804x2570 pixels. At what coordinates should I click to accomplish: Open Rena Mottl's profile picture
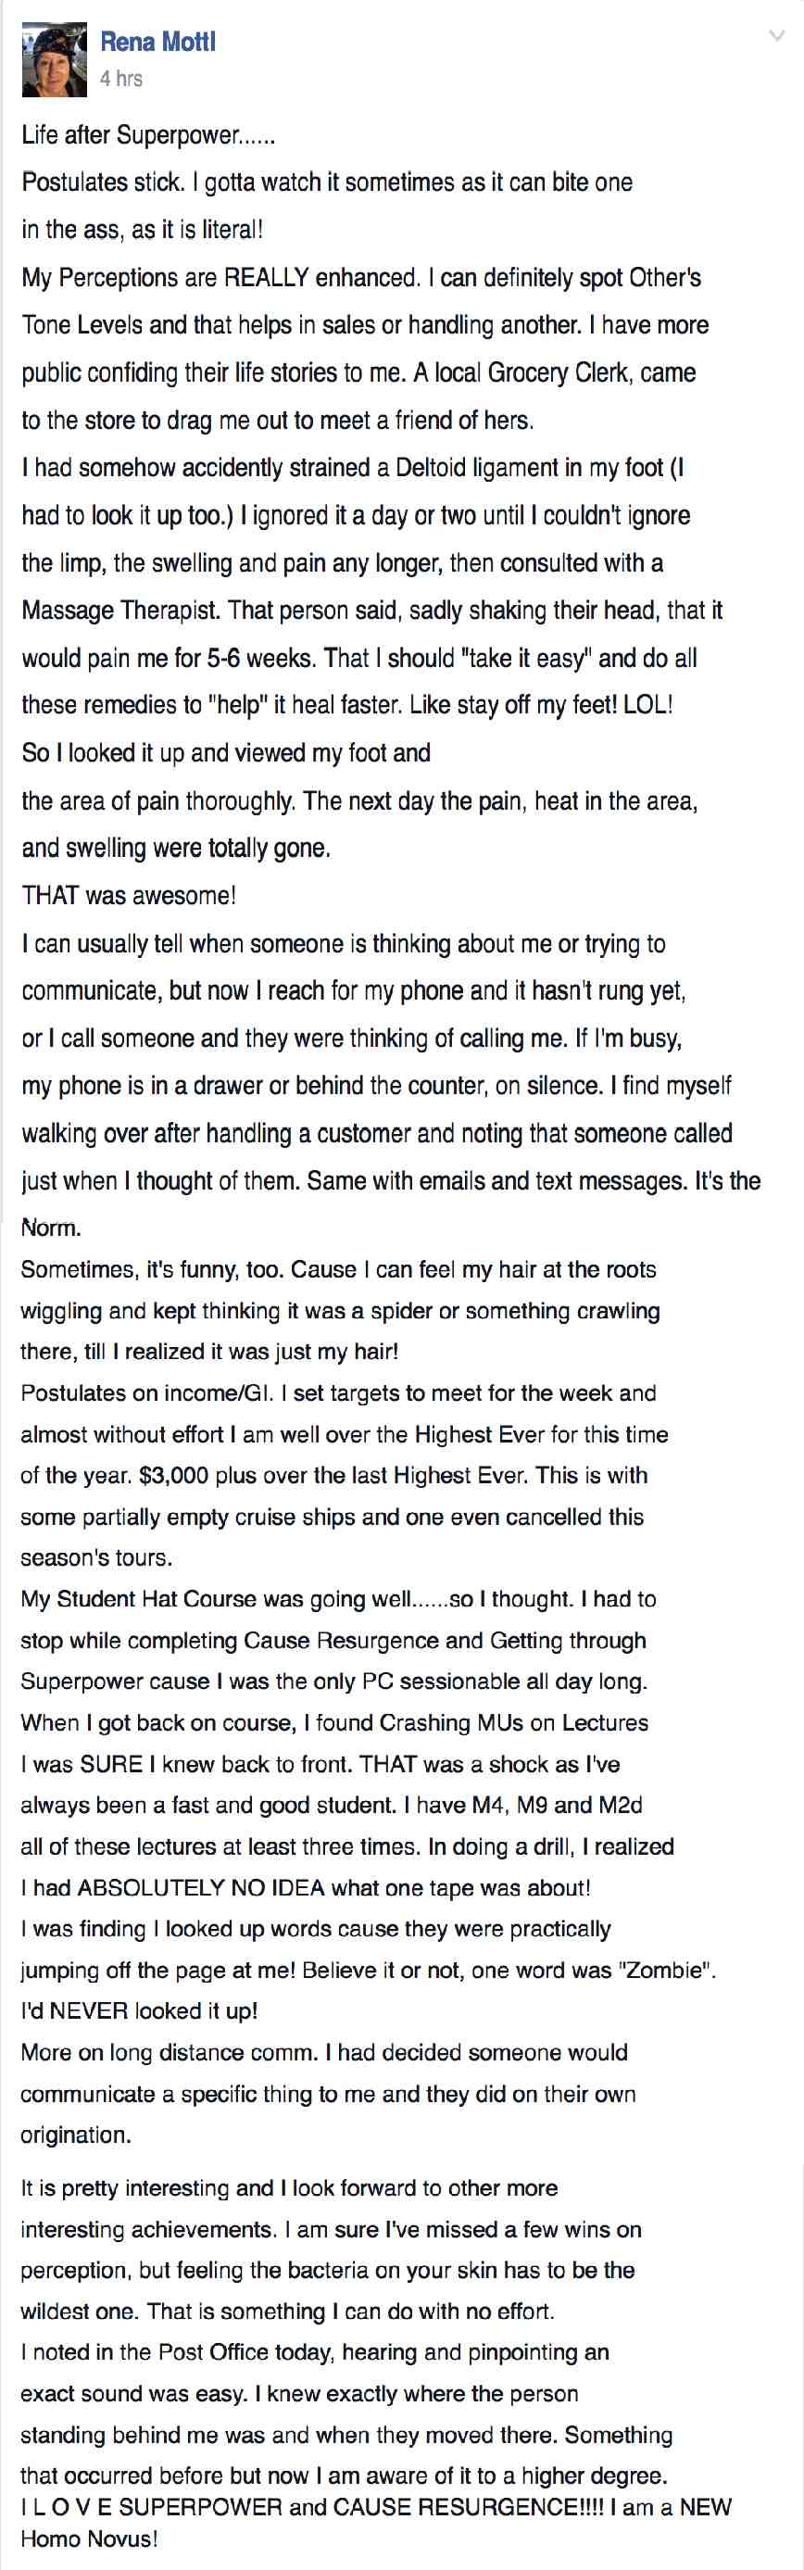55,60
